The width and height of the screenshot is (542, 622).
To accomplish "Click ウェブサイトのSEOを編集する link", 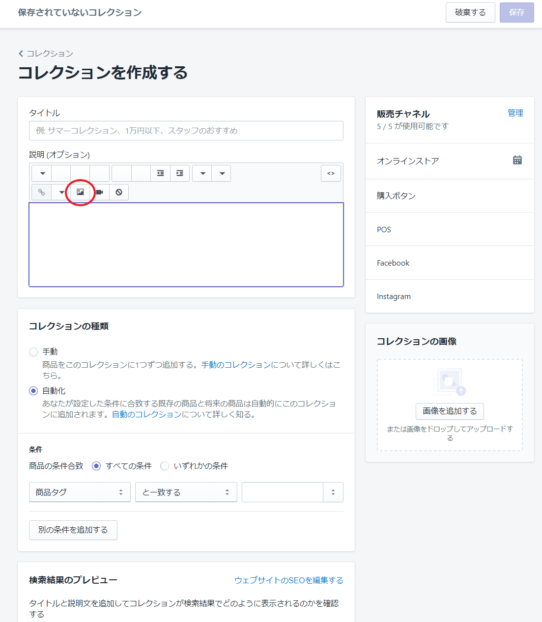I will click(x=289, y=580).
